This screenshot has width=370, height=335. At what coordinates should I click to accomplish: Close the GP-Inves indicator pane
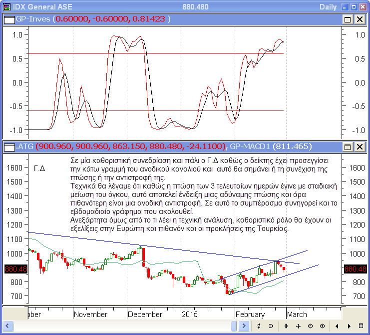(360, 19)
